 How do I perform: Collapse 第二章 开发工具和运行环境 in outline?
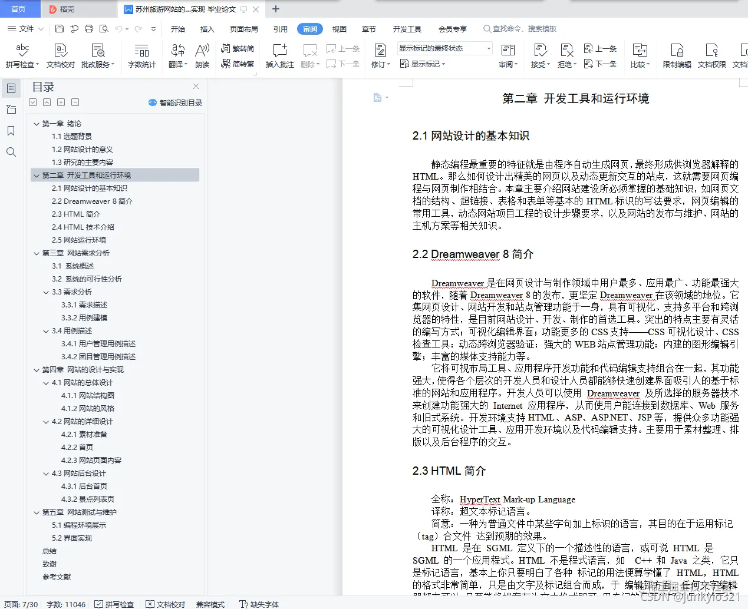point(37,175)
